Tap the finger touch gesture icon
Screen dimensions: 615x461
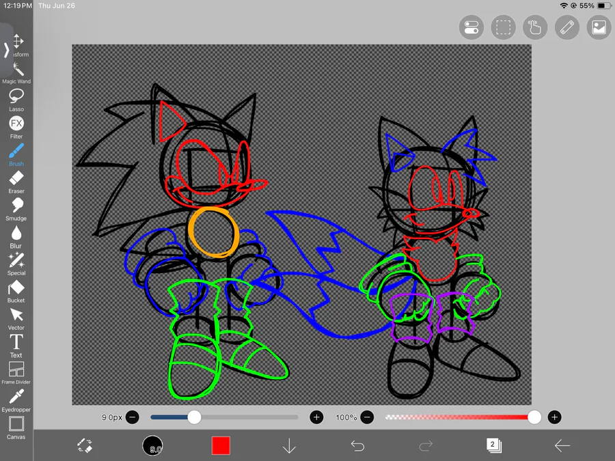click(535, 27)
